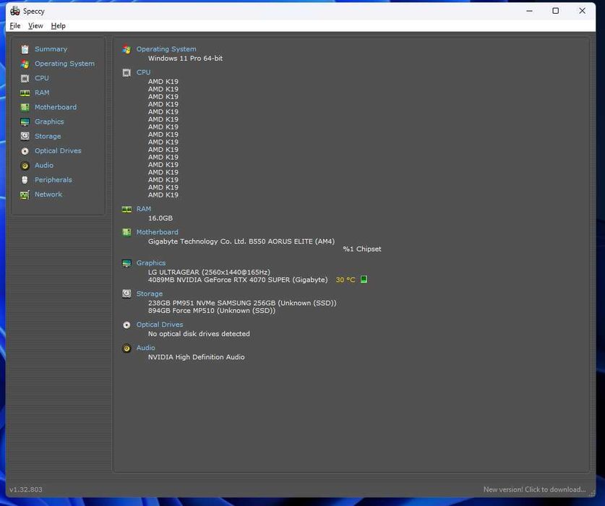
Task: Click the Optical Drives disc icon in sidebar
Action: pyautogui.click(x=25, y=151)
